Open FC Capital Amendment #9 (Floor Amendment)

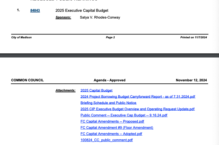[x=117, y=128]
